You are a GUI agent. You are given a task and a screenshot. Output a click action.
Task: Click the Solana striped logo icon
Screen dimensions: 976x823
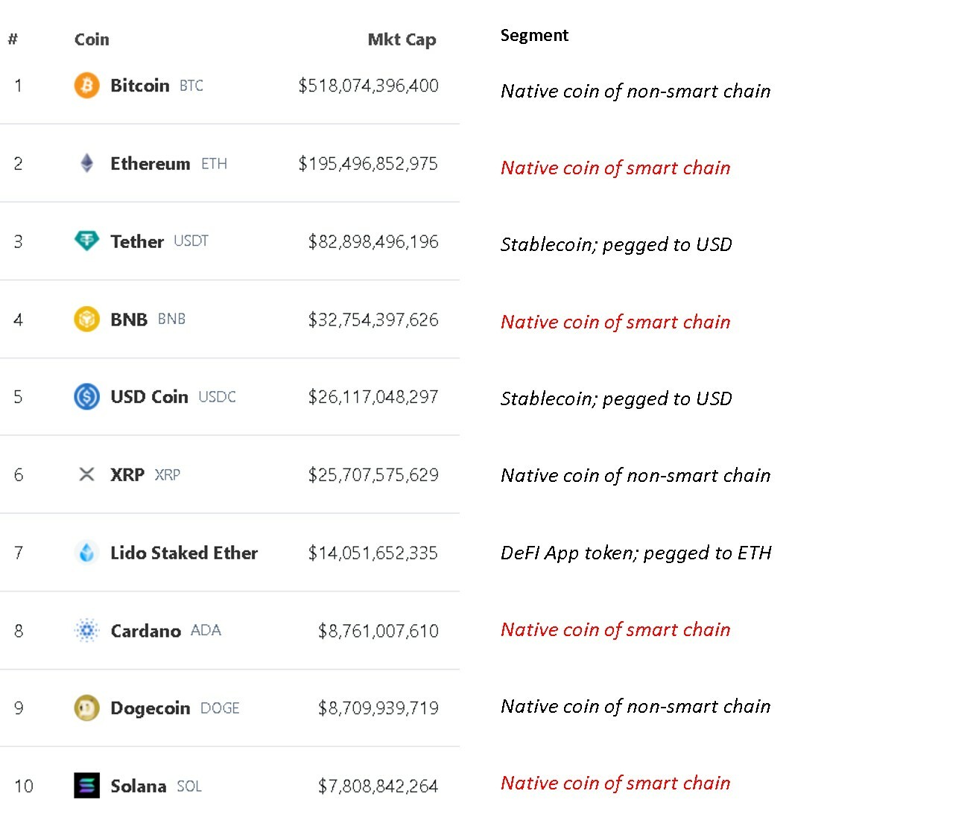(x=86, y=786)
